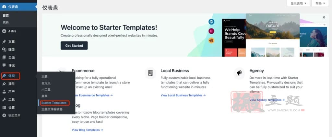Click the 插件 plugin icon
332x137 pixels.
pyautogui.click(x=4, y=84)
